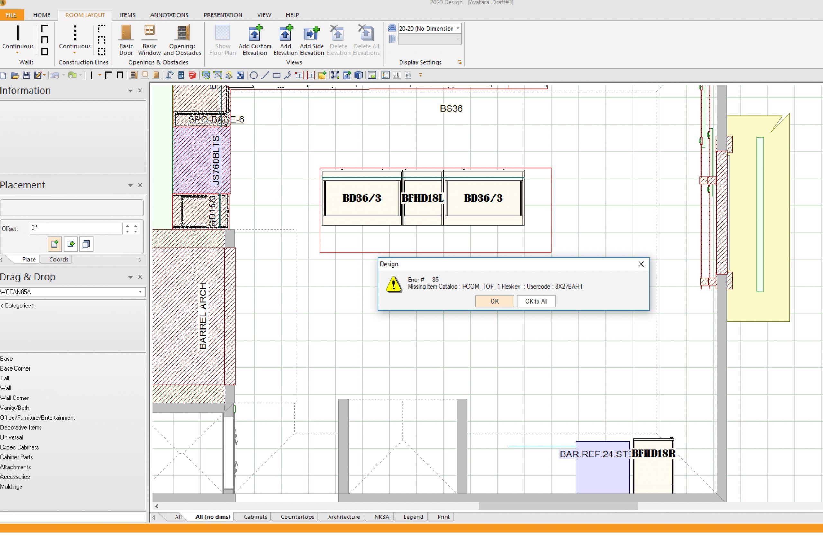Click the horizontal scrollbar thumb below the drawing
The width and height of the screenshot is (823, 550).
(558, 506)
